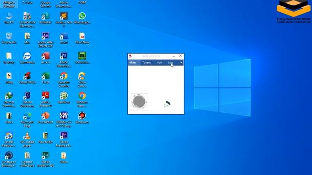Open the Tokens tab
This screenshot has width=312, height=175.
146,63
